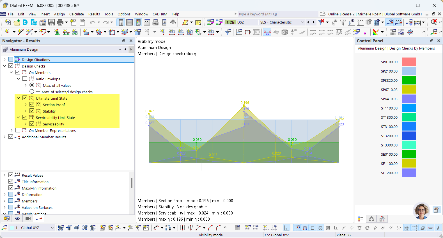The height and width of the screenshot is (238, 443).
Task: Click the Type a keyword search field
Action: click(278, 14)
